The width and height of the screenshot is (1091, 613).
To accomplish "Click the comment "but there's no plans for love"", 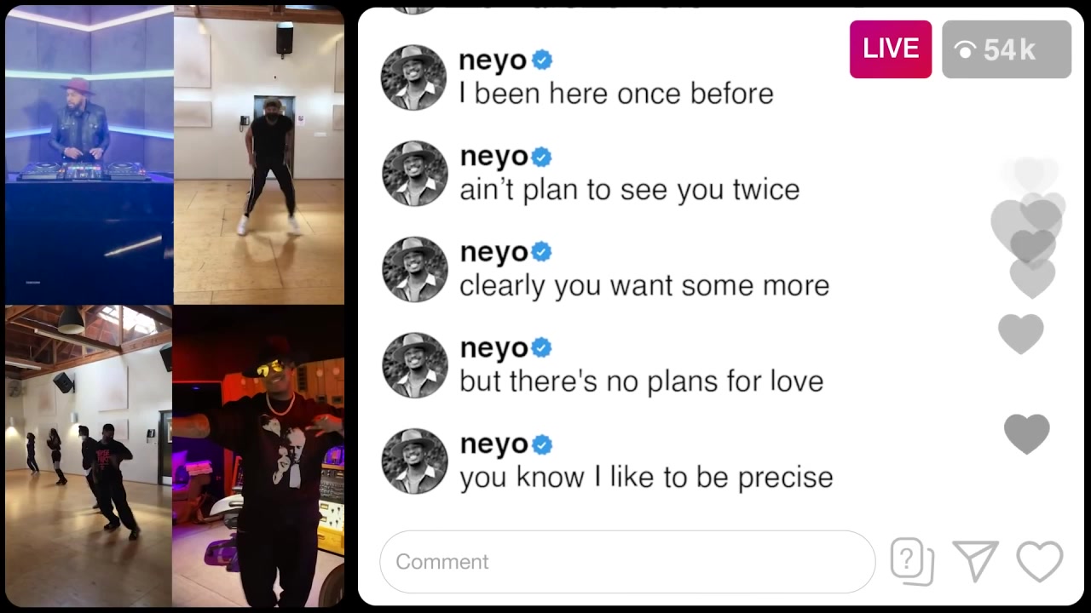I will click(641, 381).
